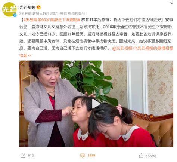Click the 转赞人数超过5万 label
Image resolution: width=177 pixels, height=162 pixels.
(45, 13)
